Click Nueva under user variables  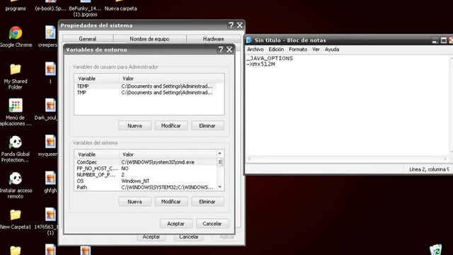click(x=134, y=126)
